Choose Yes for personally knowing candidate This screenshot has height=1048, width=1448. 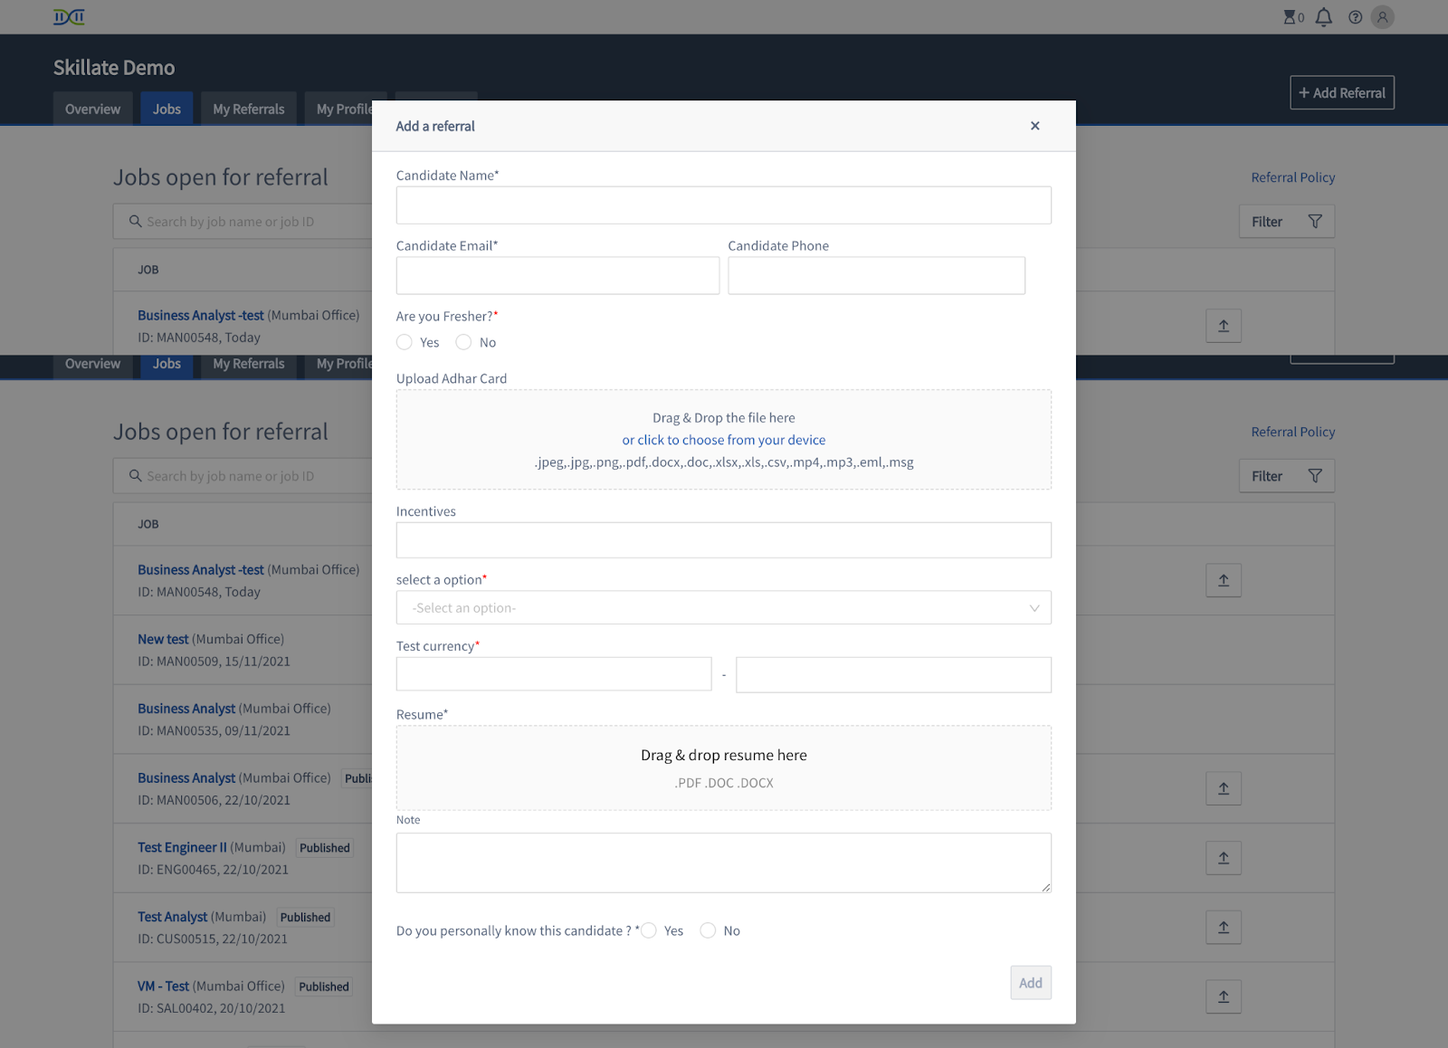649,930
